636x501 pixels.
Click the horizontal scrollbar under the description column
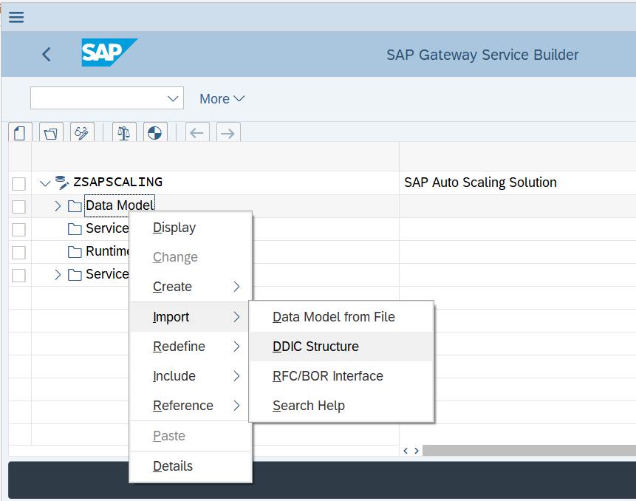529,450
